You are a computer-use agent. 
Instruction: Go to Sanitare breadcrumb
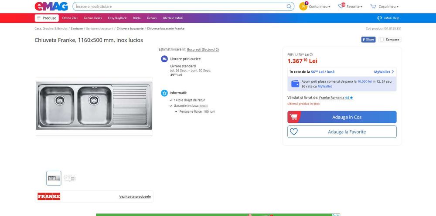click(x=77, y=29)
